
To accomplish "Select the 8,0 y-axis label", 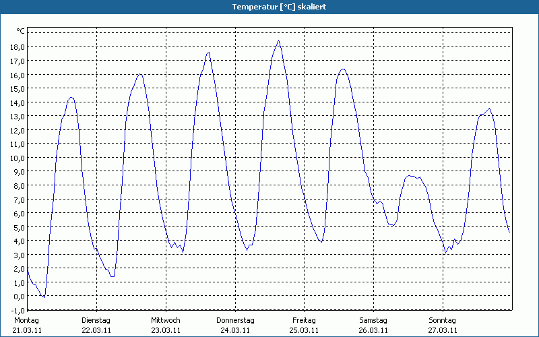I will 20,186.
